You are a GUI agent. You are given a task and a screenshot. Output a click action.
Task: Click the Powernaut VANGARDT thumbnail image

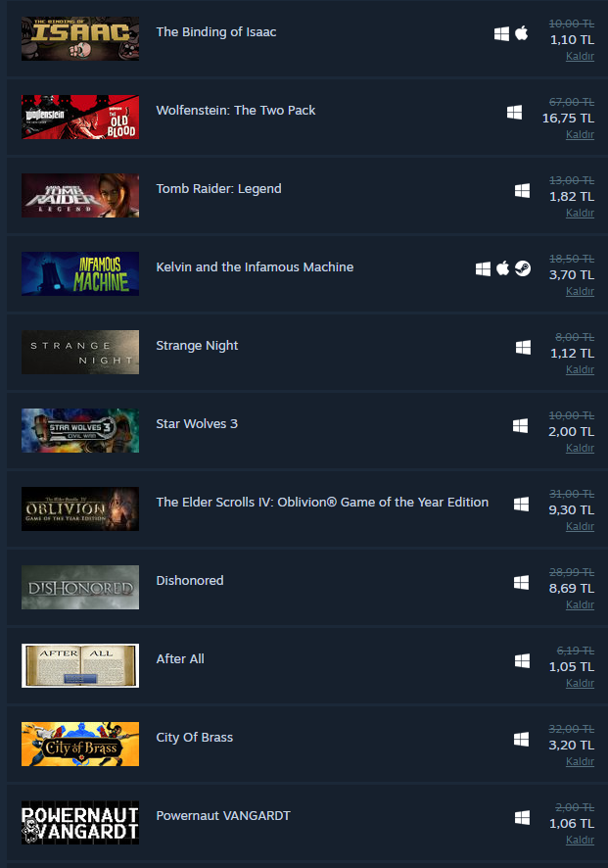[x=80, y=823]
